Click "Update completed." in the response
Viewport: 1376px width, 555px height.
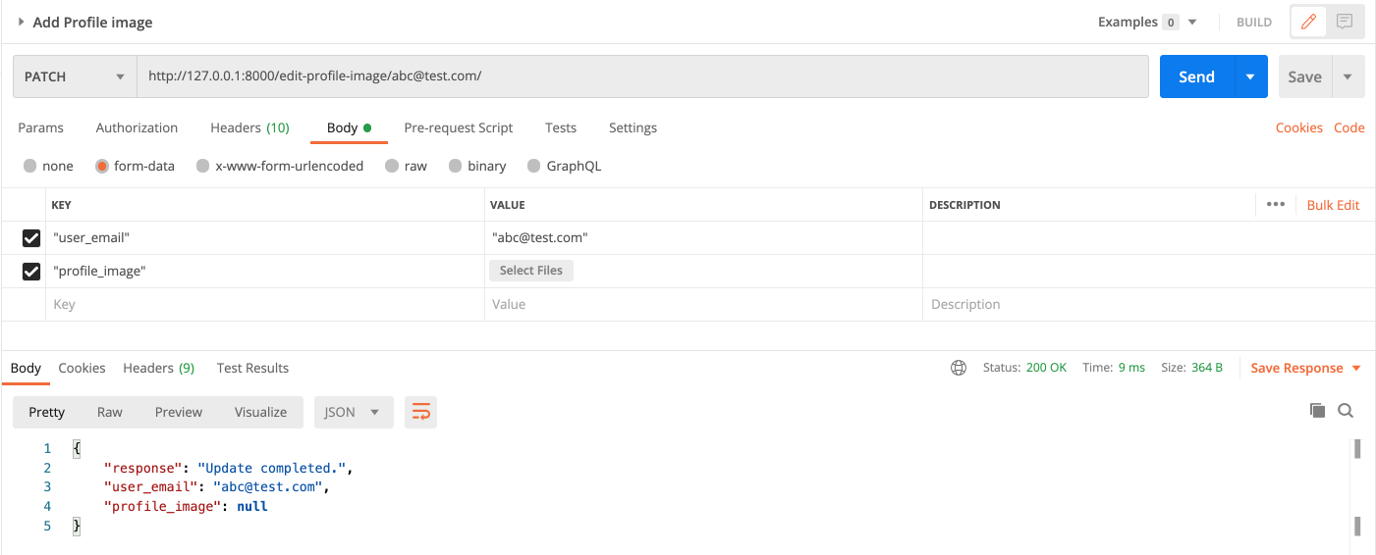(274, 468)
